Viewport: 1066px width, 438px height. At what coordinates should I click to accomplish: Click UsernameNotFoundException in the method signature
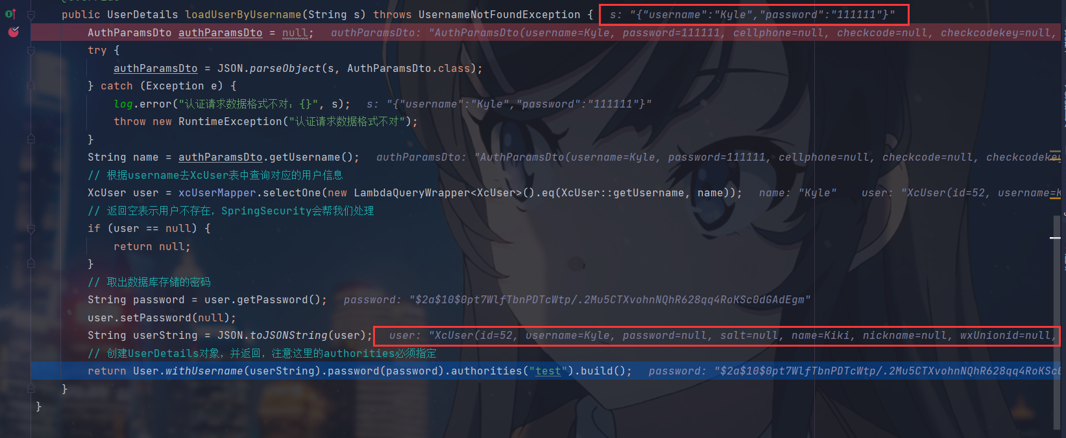click(500, 14)
